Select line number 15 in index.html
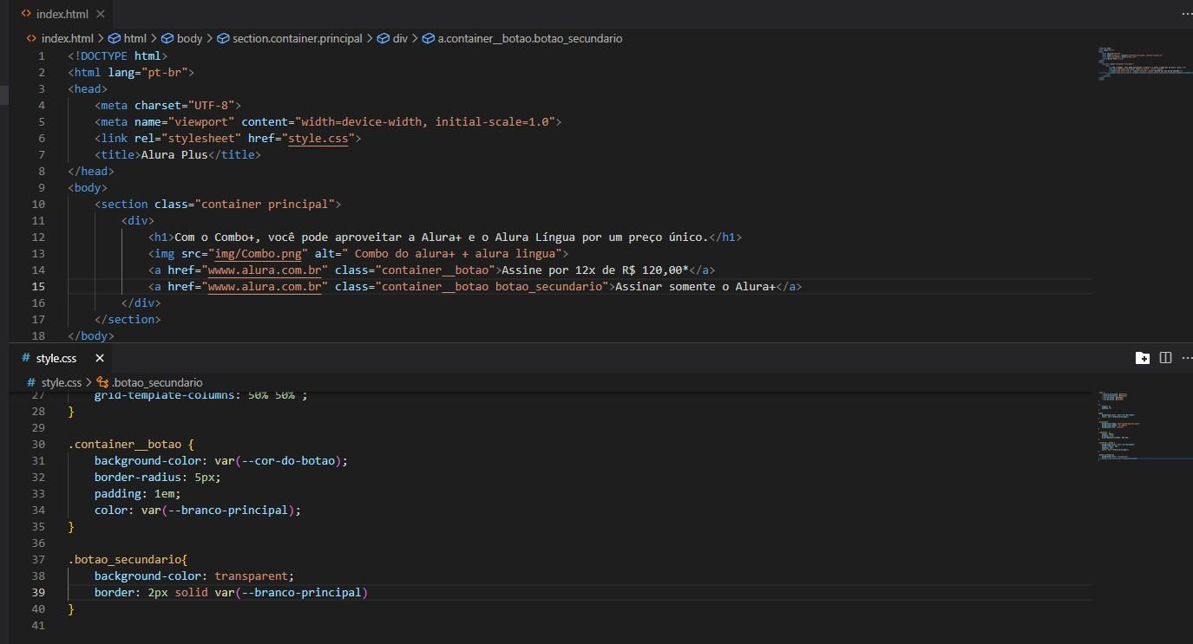The image size is (1193, 644). click(x=37, y=287)
